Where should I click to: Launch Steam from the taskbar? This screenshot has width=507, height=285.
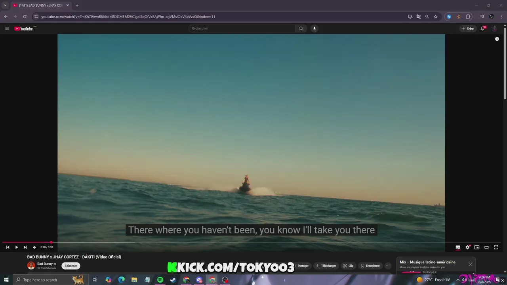point(173,280)
